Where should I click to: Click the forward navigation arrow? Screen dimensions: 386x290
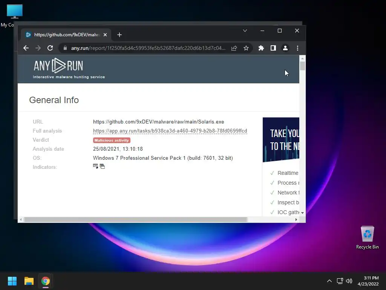(38, 48)
